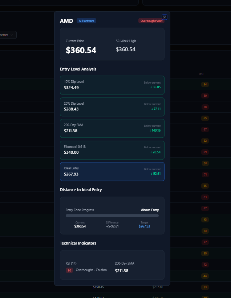This screenshot has width=231, height=298.
Task: Click the AI Hardware sector badge
Action: (x=86, y=21)
